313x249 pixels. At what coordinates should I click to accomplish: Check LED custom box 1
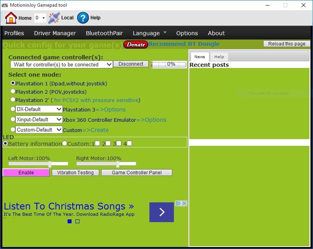tap(97, 143)
